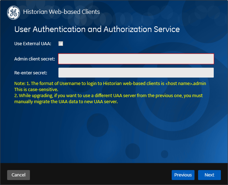Go to the Next installer step
This screenshot has width=228, height=185.
coord(209,175)
